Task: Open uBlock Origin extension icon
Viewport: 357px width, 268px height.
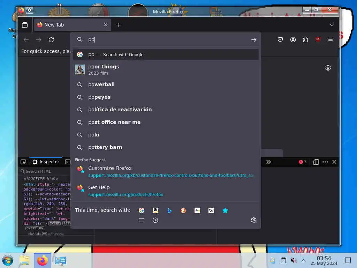Action: [318, 39]
